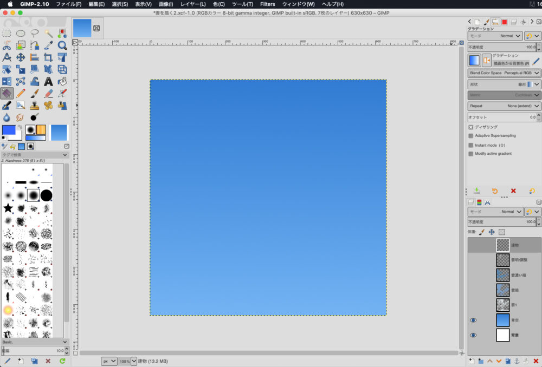This screenshot has width=542, height=367.
Task: Select the Text tool in toolbox
Action: (48, 82)
